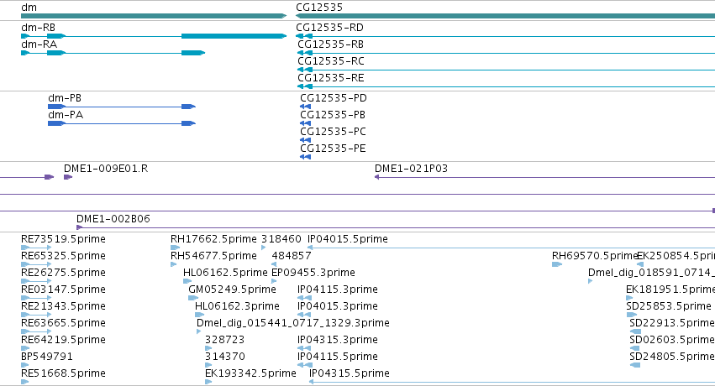Select the CG12535-PC protein label
This screenshot has height=386, width=715.
333,132
